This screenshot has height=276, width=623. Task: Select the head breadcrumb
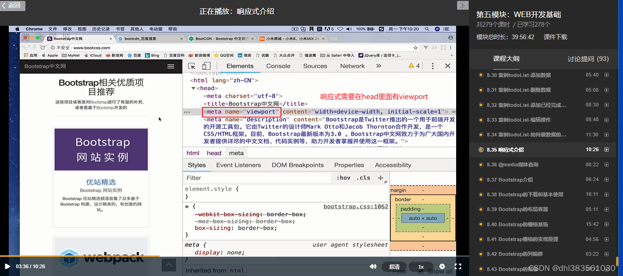[214, 153]
